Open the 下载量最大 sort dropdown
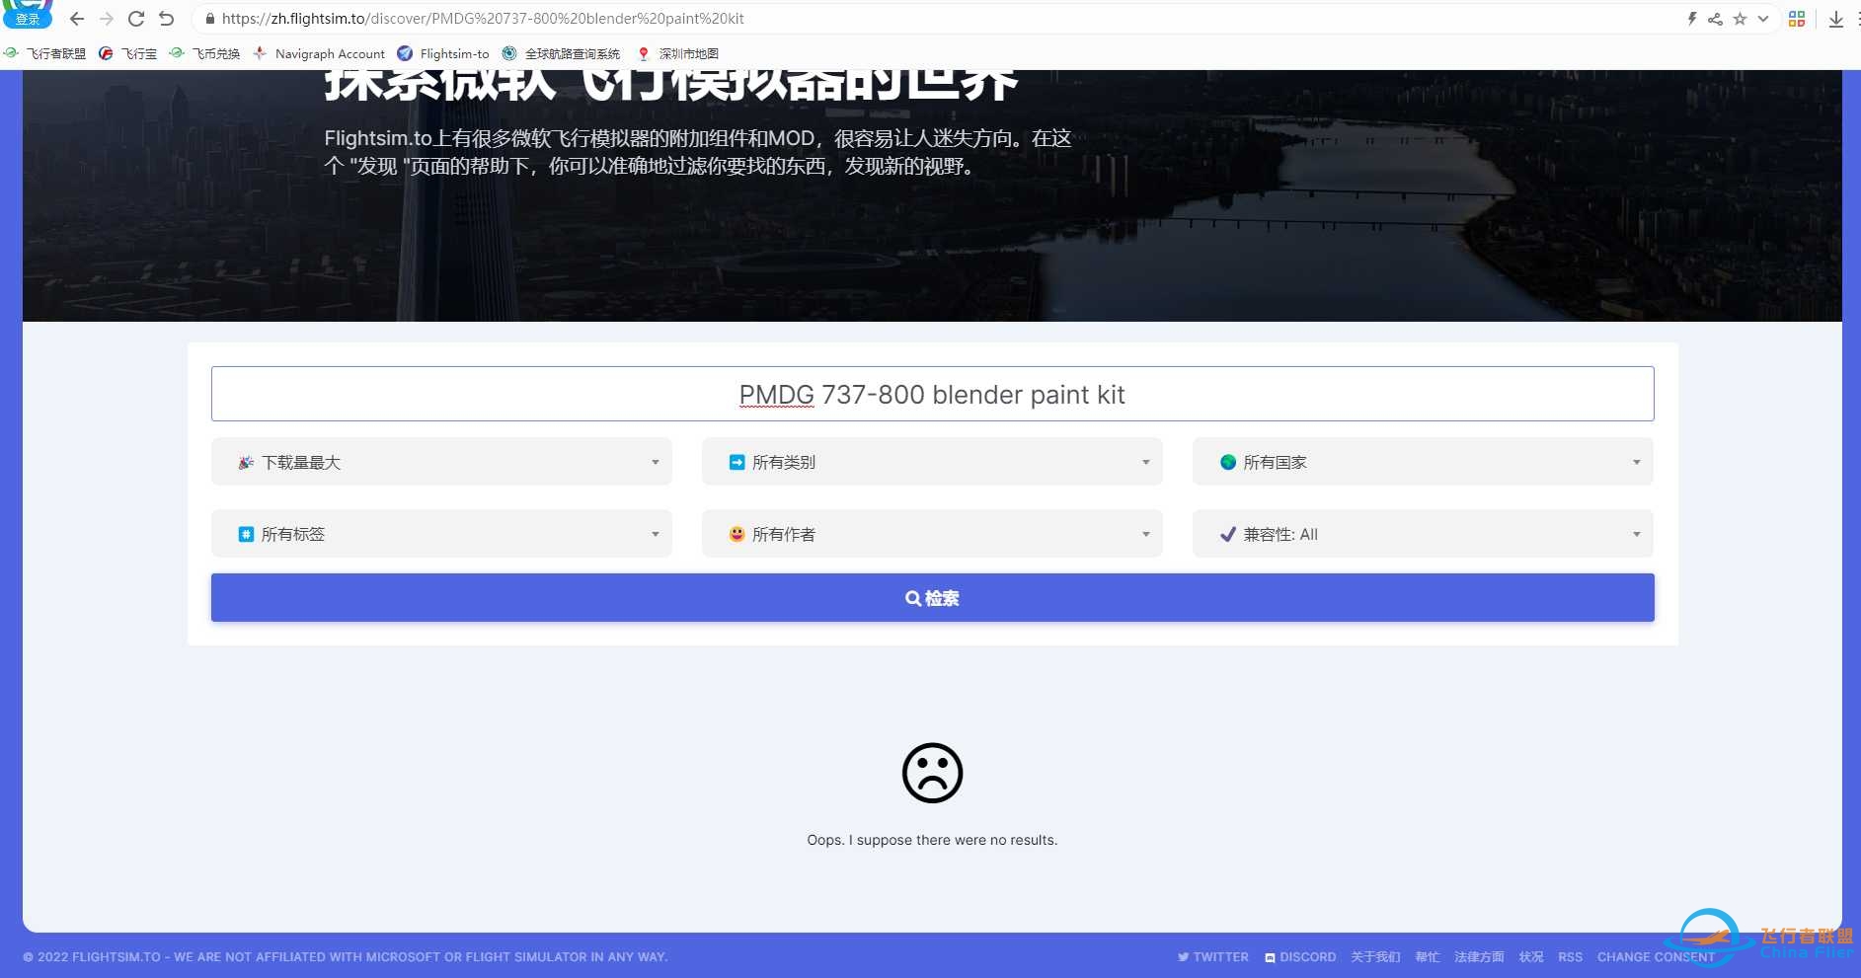 (441, 462)
